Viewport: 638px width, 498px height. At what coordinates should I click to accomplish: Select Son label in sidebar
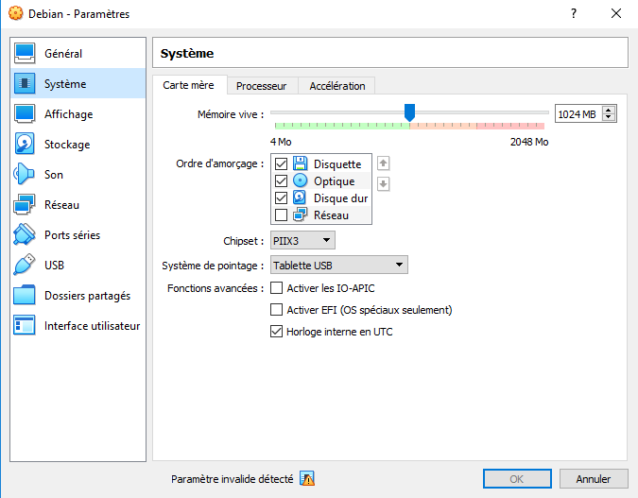[x=54, y=175]
